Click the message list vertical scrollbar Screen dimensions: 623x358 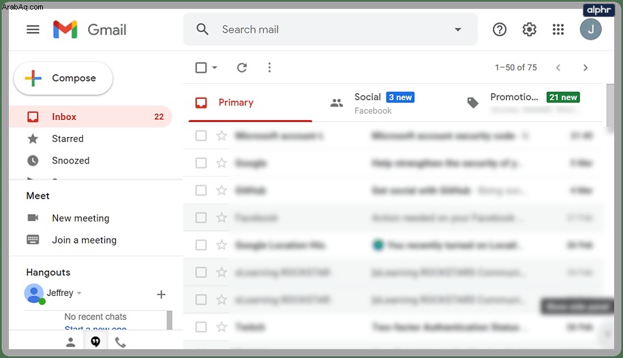610,106
